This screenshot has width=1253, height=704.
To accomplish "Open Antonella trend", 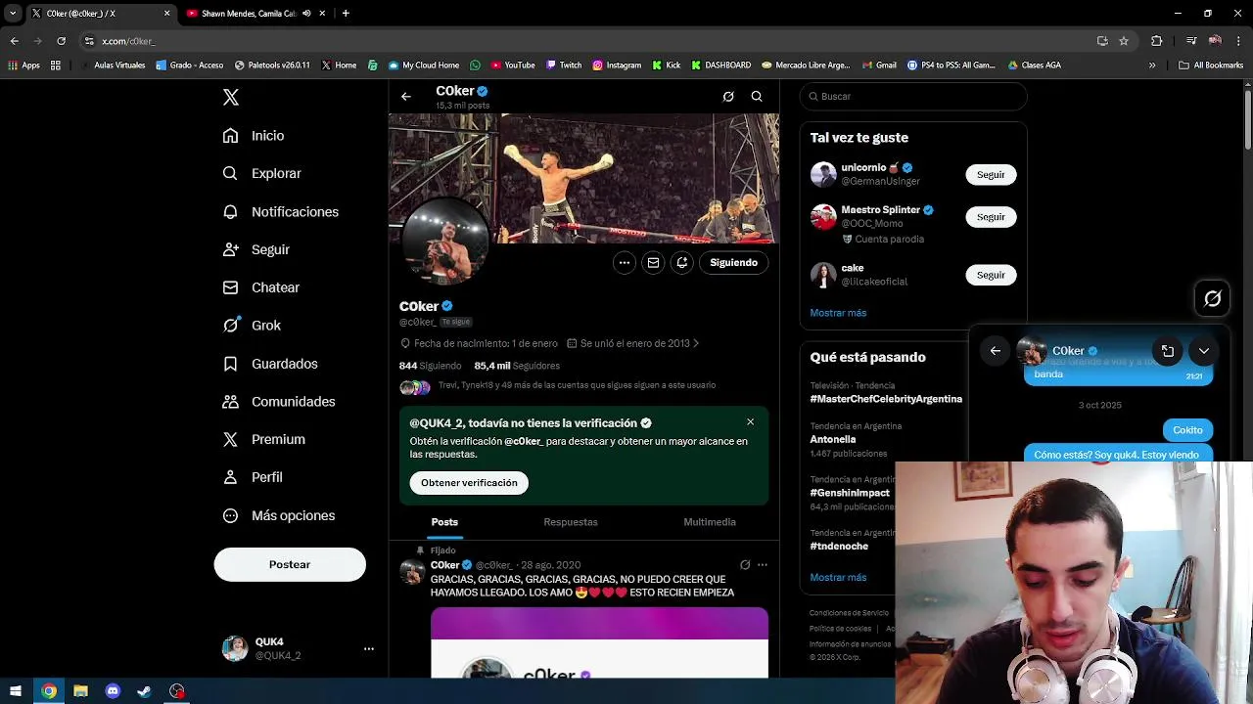I will pyautogui.click(x=832, y=440).
